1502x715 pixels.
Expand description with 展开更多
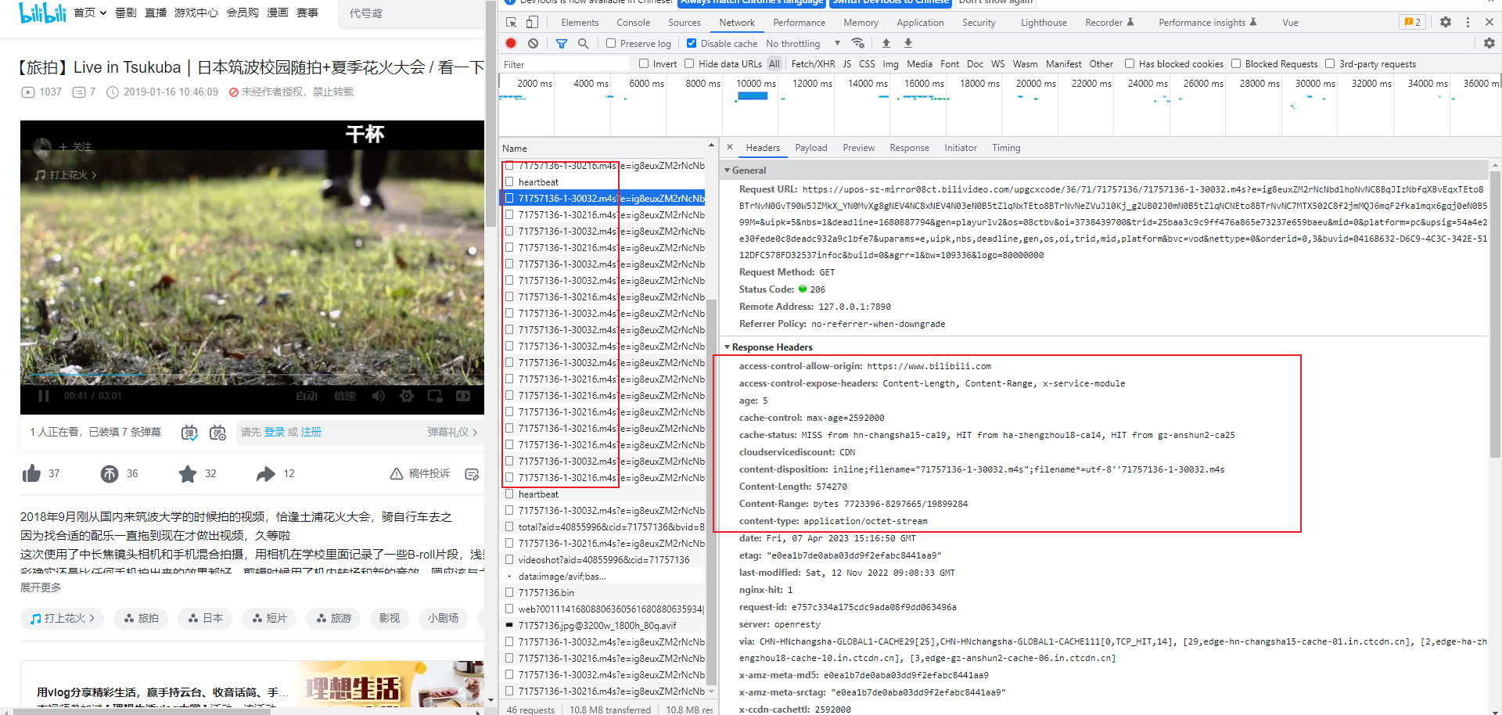coord(41,587)
